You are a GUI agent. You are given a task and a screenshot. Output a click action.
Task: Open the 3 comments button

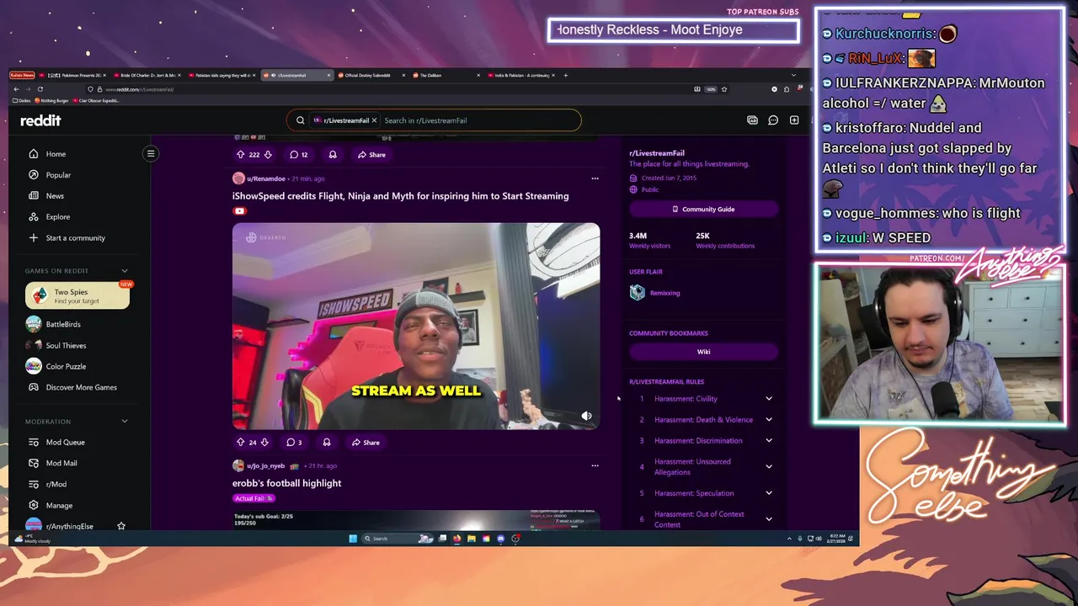tap(294, 443)
